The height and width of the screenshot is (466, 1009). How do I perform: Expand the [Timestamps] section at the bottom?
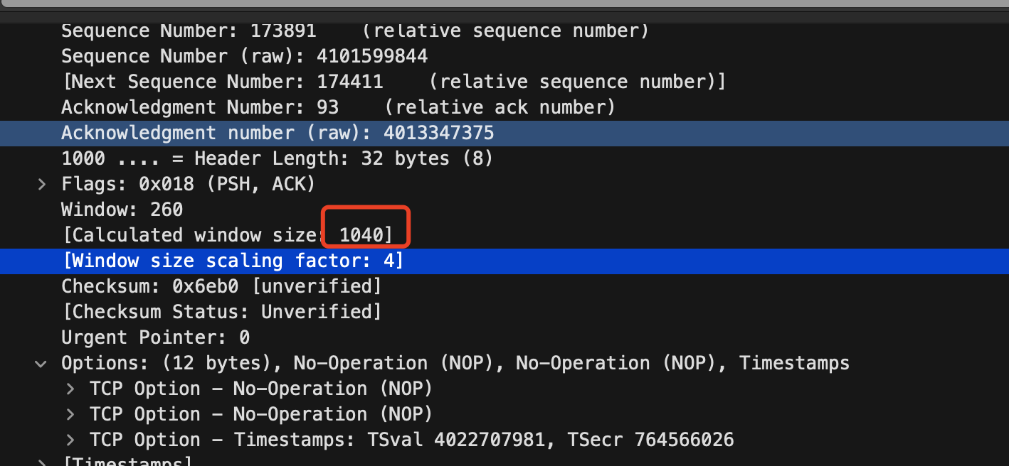pos(41,462)
